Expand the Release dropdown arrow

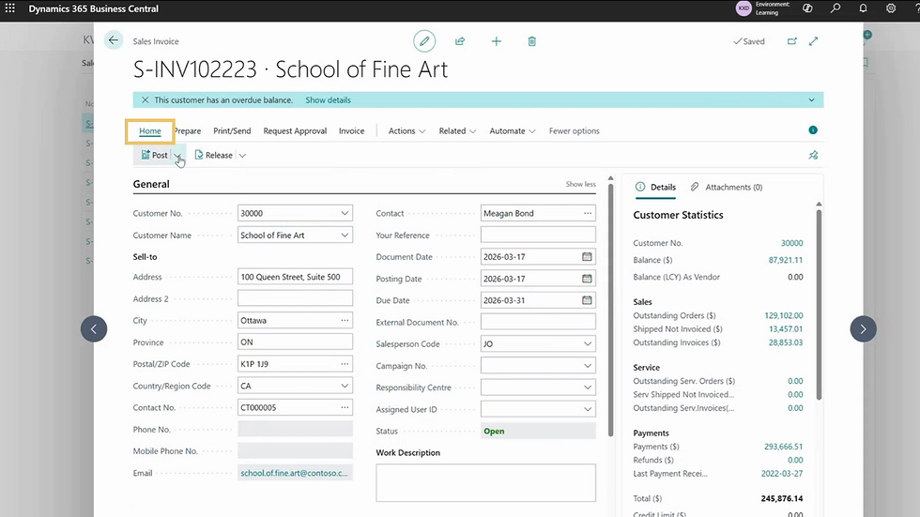pos(242,156)
